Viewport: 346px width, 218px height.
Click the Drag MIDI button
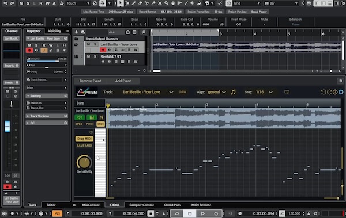(x=84, y=139)
